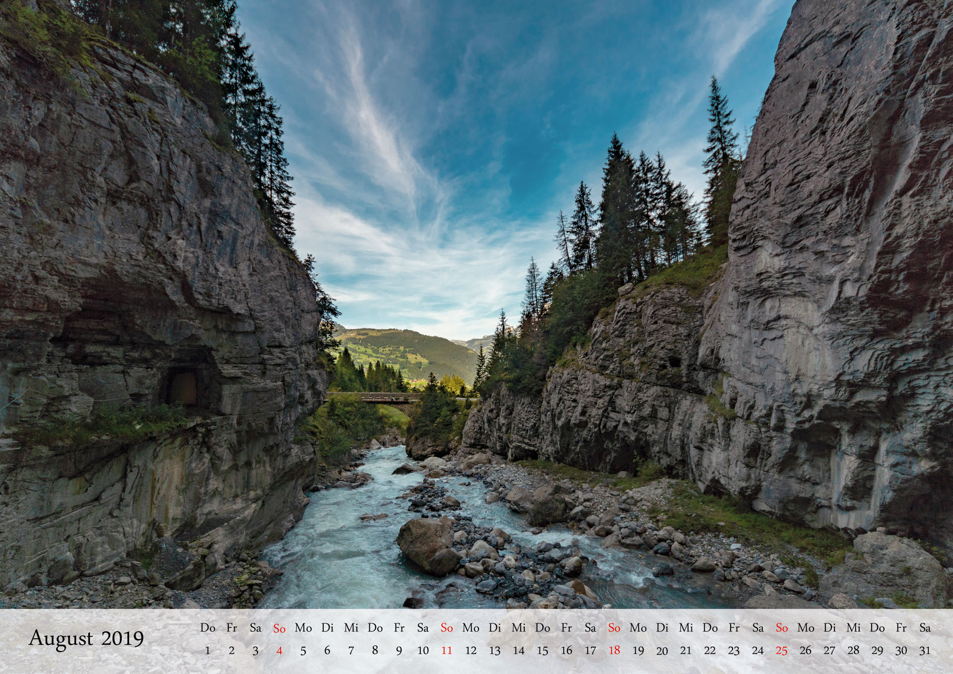The width and height of the screenshot is (953, 674).
Task: Select date 1 in the calendar row
Action: (207, 650)
